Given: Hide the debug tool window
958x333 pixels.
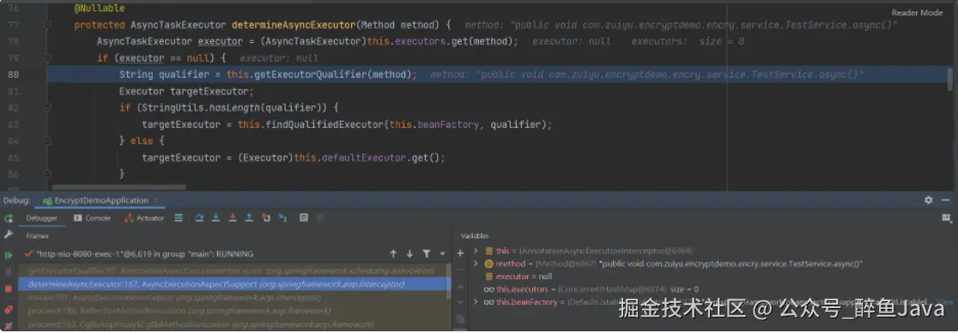Looking at the screenshot, I should [x=946, y=200].
